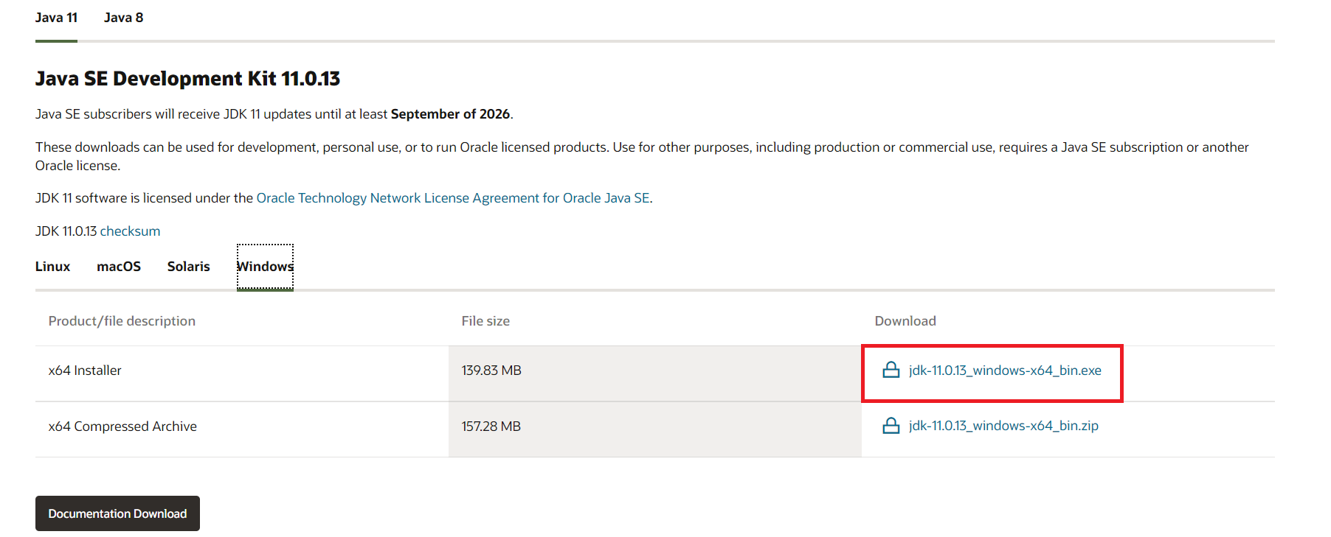Image resolution: width=1331 pixels, height=537 pixels.
Task: Download jdk-11.0.13_windows-x64_bin.zip archive
Action: (x=1003, y=426)
